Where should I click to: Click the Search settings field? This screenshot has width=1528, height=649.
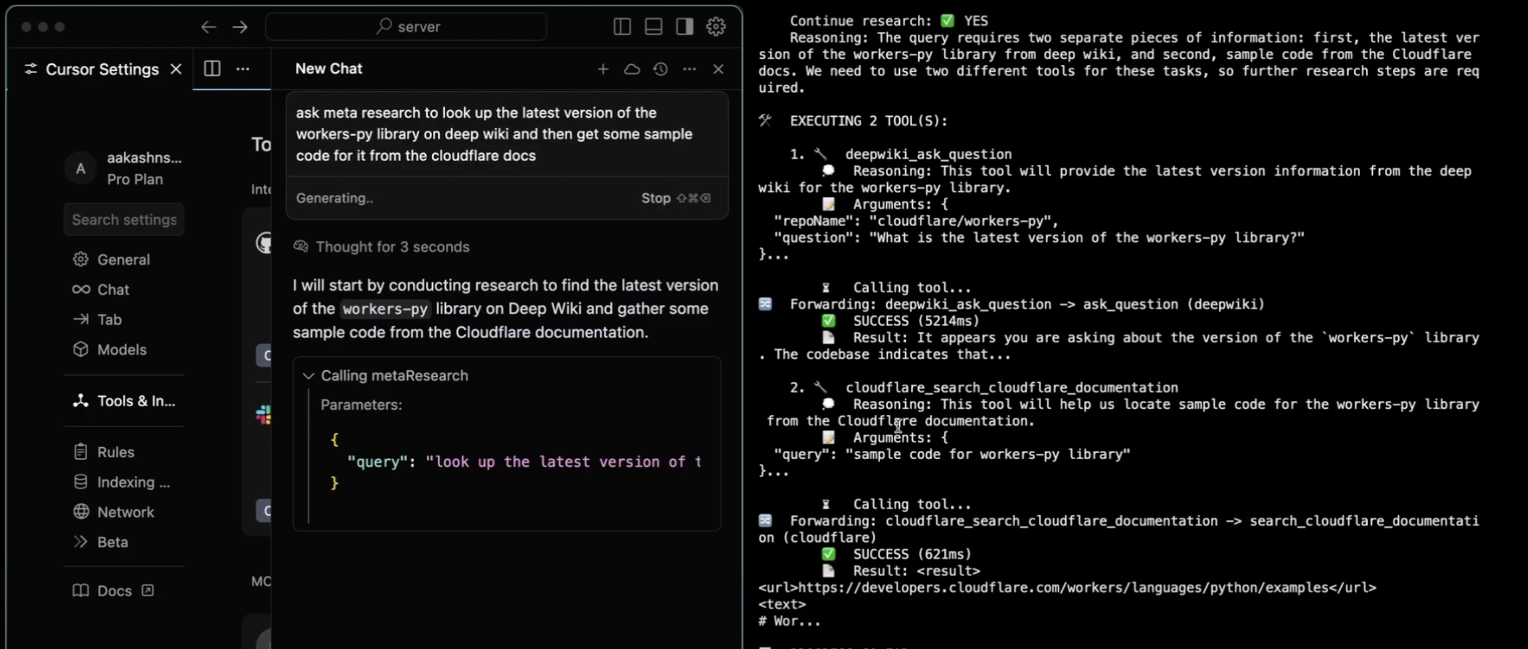pos(124,220)
